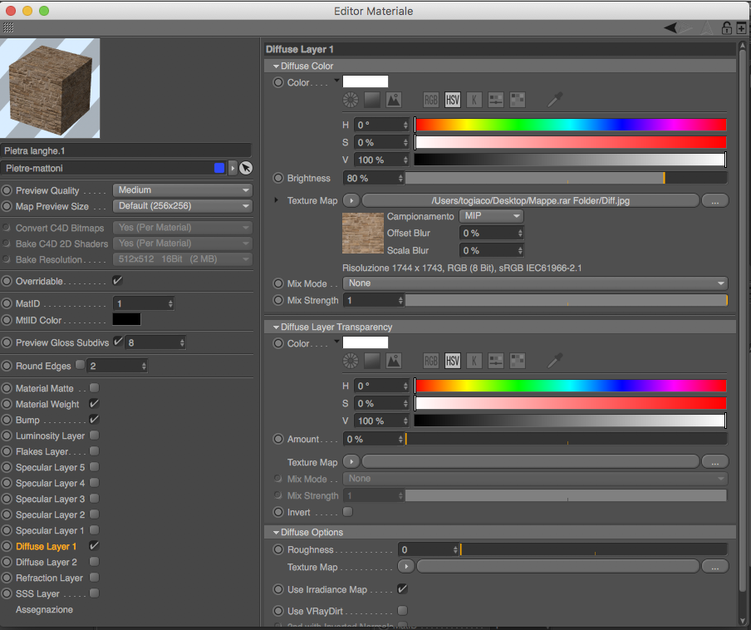Select Diffuse Layer 1 channel
This screenshot has height=630, width=751.
(46, 546)
